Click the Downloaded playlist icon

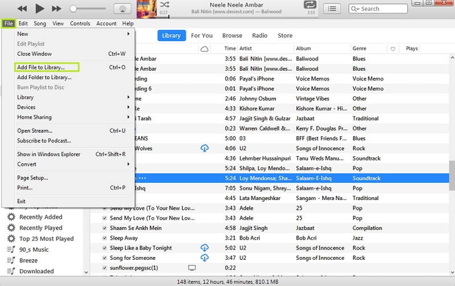coord(11,271)
